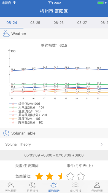
Task: Tap the 64.7 data point at hour 17
Action: point(44,68)
